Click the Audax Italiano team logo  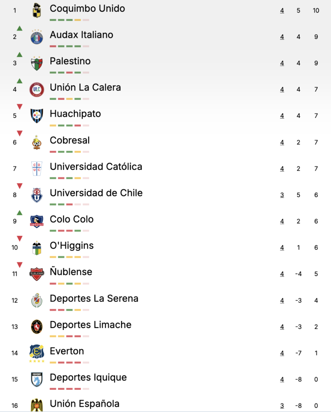pos(37,37)
